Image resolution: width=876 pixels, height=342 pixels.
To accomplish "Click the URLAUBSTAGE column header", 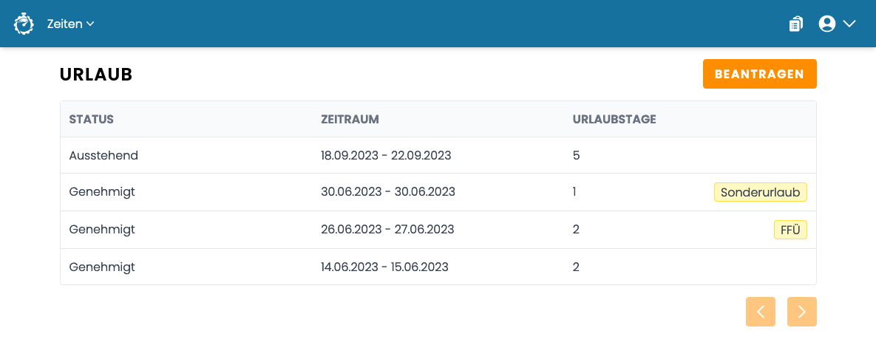I will pyautogui.click(x=614, y=119).
